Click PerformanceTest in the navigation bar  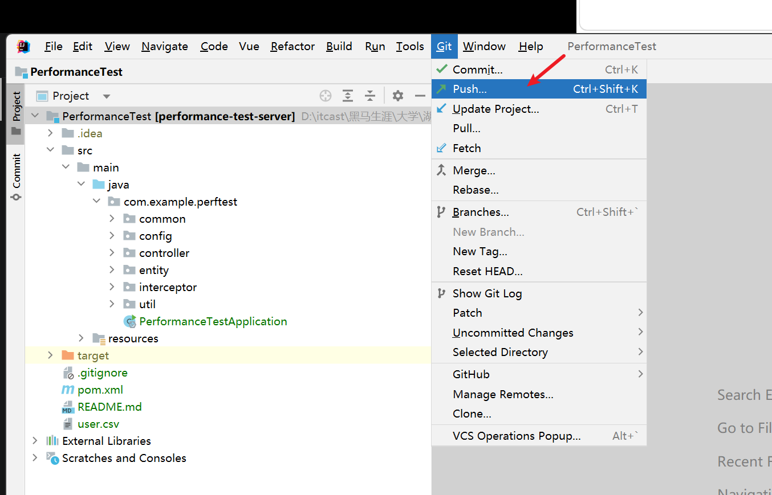pyautogui.click(x=76, y=72)
